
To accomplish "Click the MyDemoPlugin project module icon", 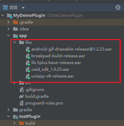I will (9, 15).
